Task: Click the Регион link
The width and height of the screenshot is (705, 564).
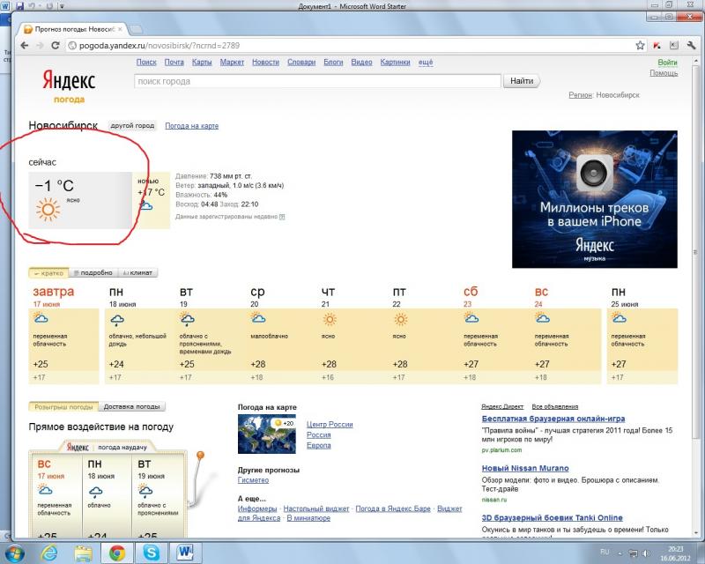Action: (580, 95)
